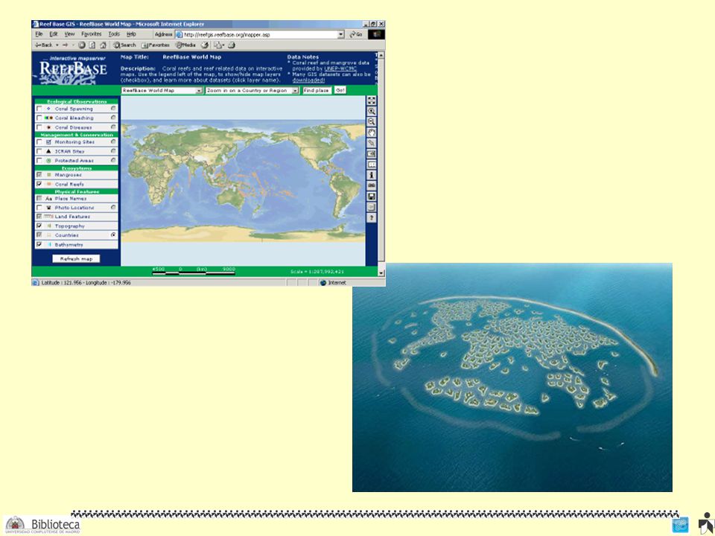Click the page scrollbar down arrow

381,272
